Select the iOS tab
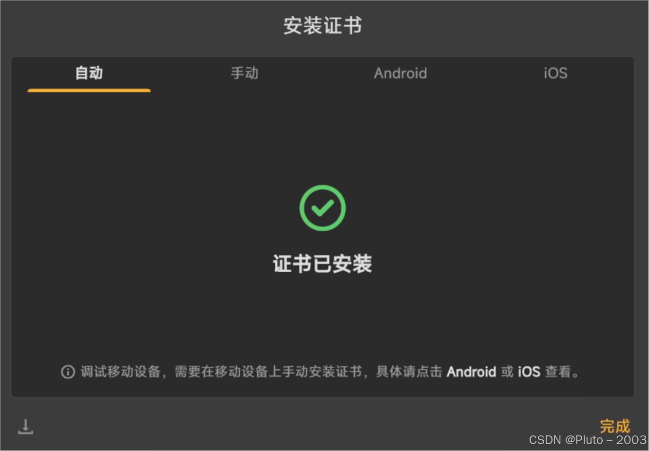The height and width of the screenshot is (451, 649). pos(555,73)
